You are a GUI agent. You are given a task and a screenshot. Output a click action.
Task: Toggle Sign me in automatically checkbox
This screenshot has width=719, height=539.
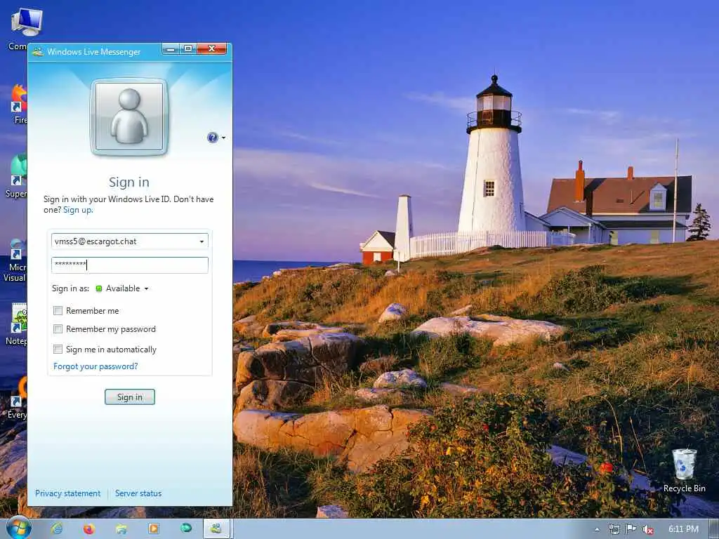(x=58, y=350)
